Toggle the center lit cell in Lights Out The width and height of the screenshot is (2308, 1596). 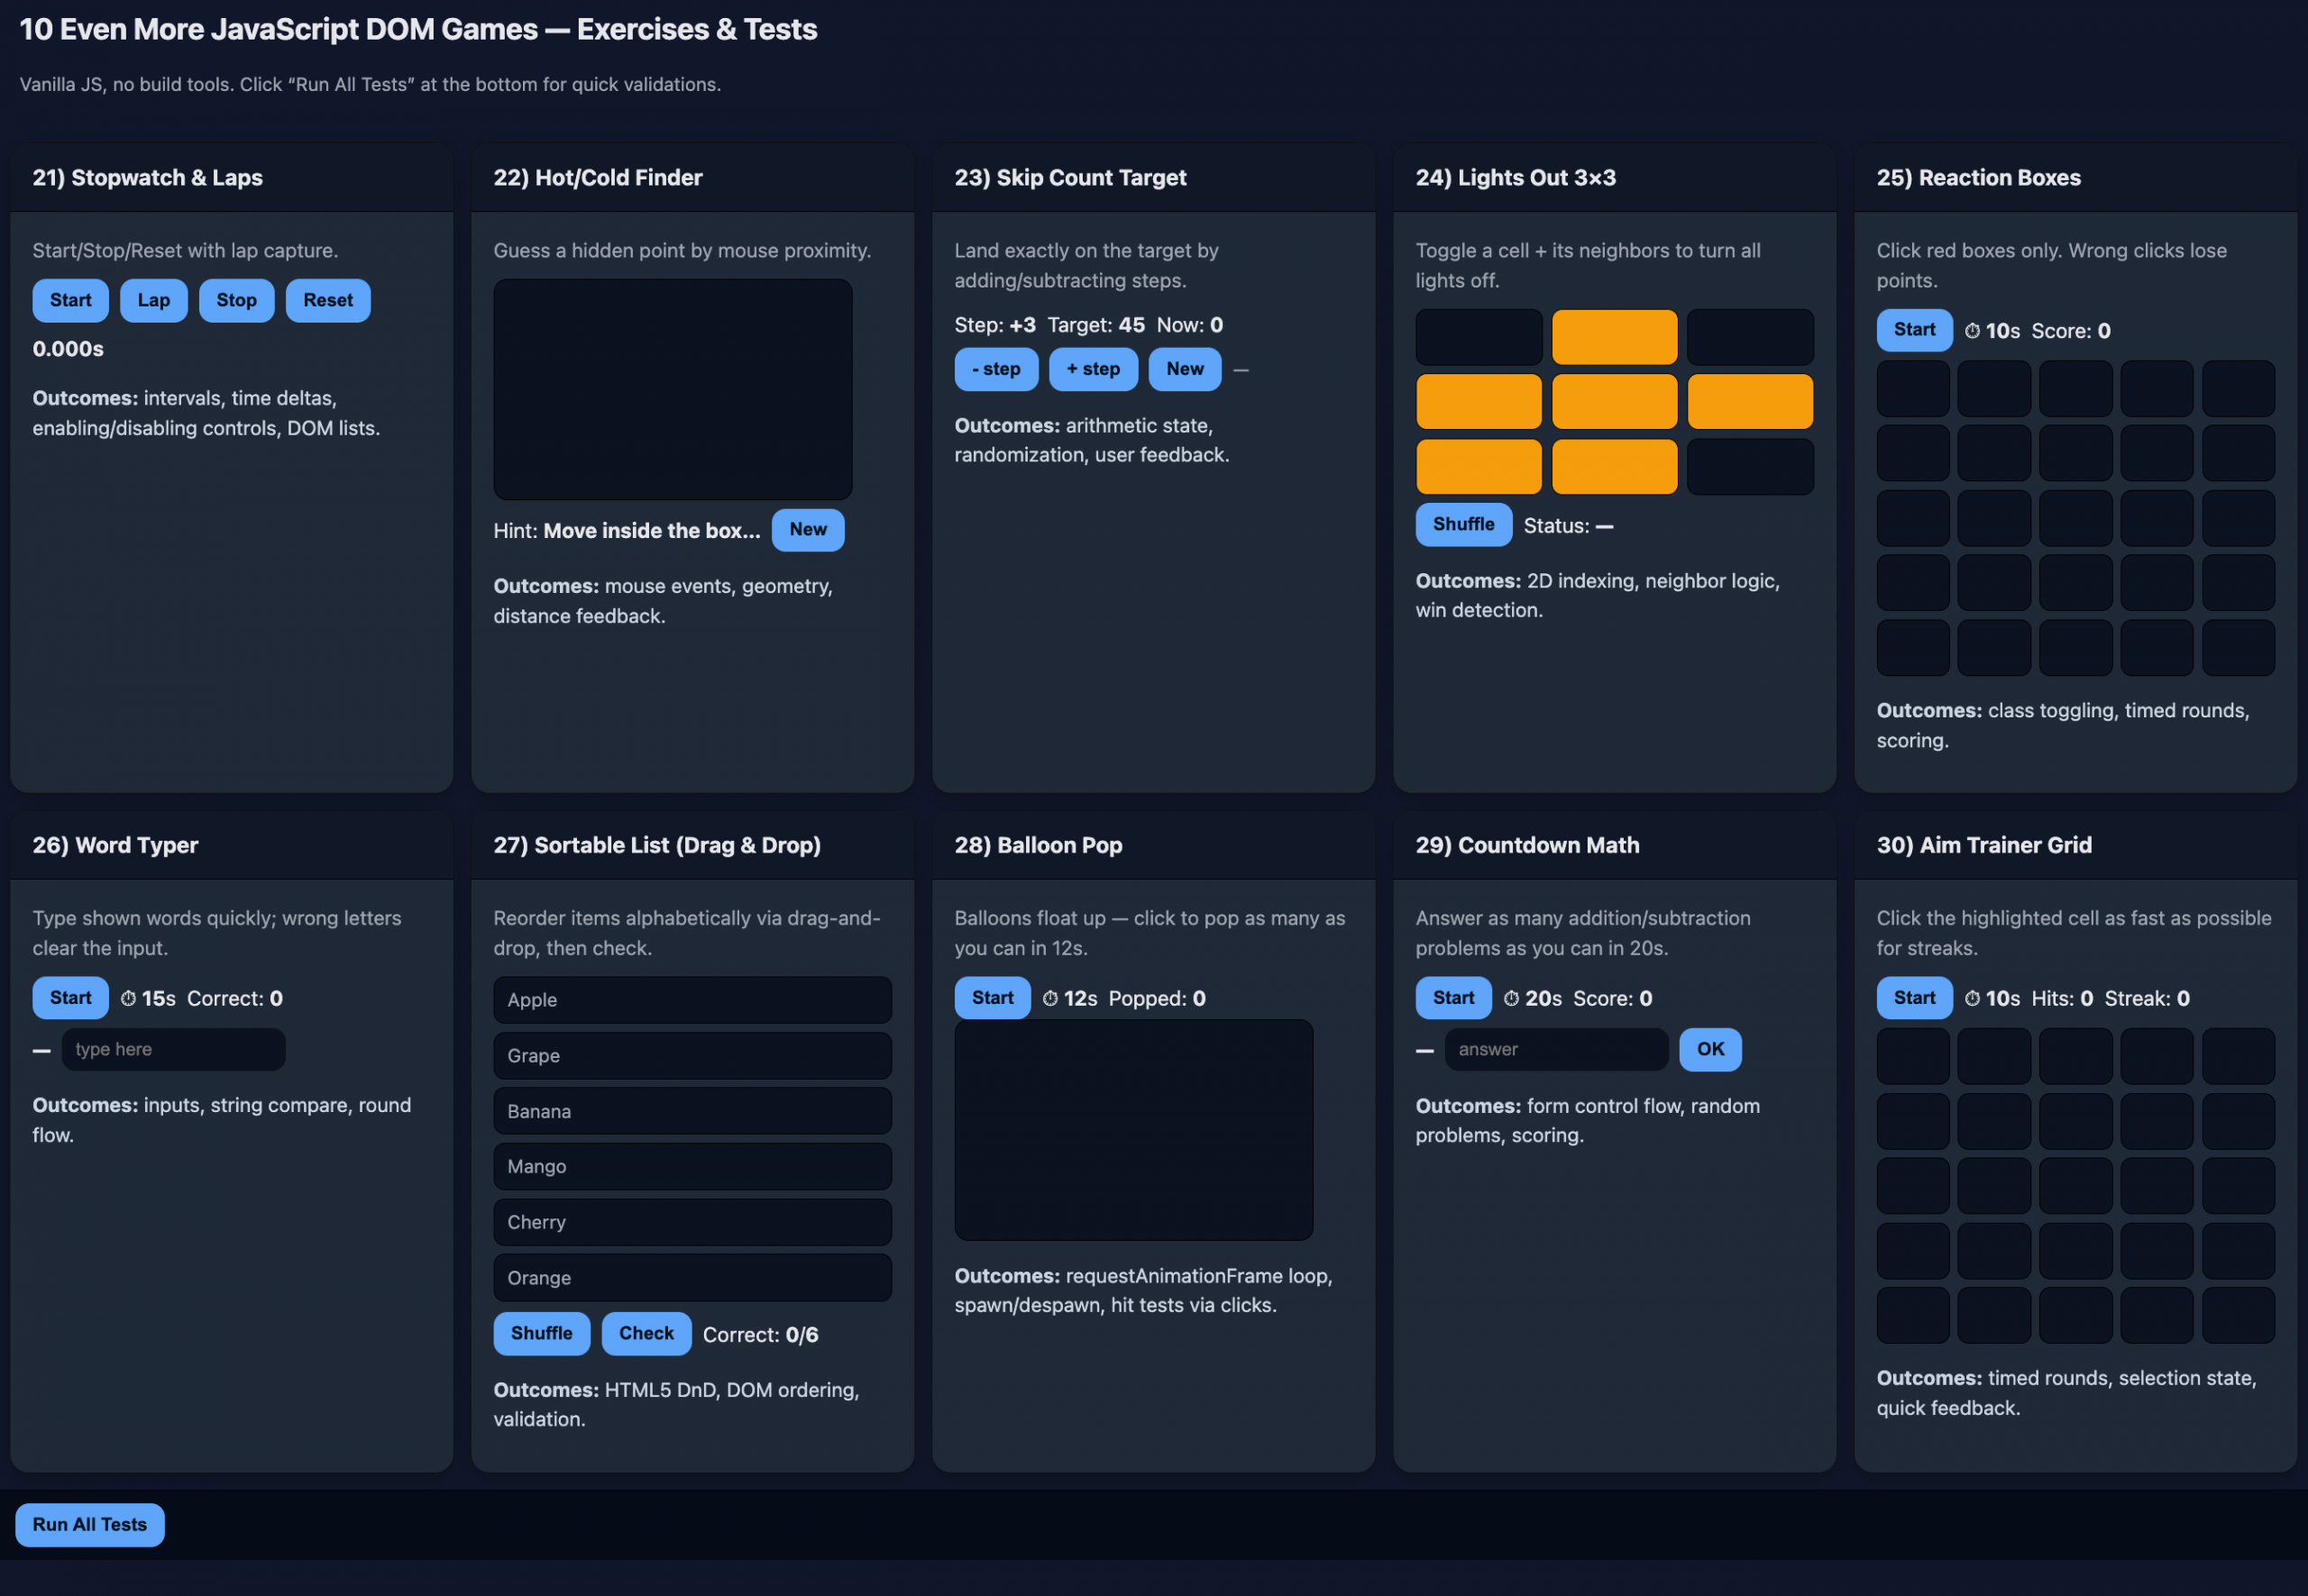[x=1614, y=401]
